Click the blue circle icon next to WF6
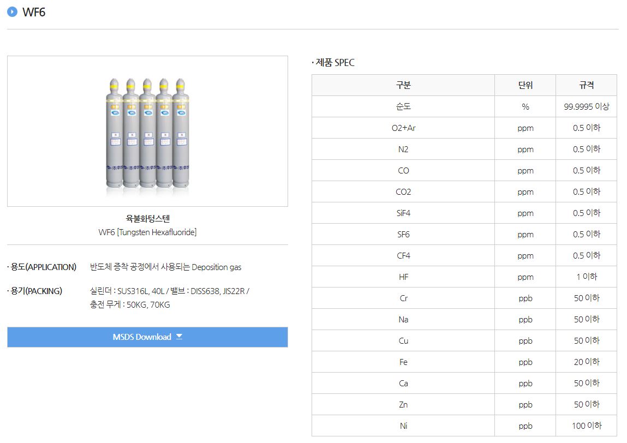Viewport: 627px width, 443px height. coord(13,12)
